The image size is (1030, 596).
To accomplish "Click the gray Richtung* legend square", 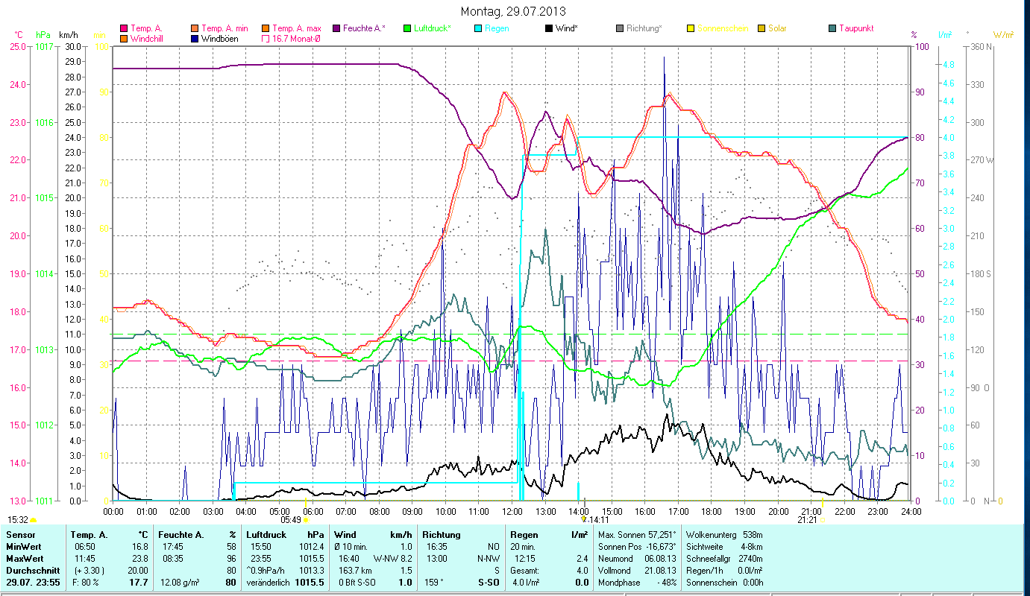I will click(x=620, y=28).
